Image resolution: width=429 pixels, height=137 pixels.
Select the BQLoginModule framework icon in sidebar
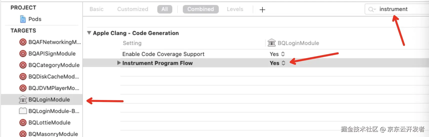click(23, 99)
